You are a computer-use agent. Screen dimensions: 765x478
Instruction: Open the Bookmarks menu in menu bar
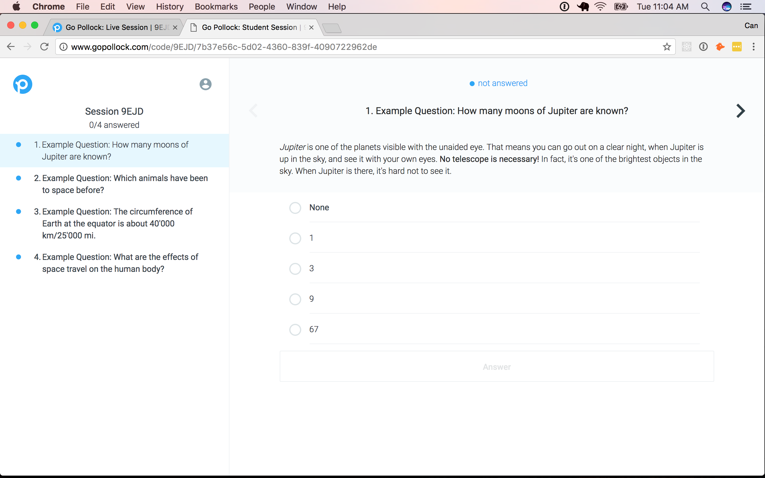pos(216,7)
